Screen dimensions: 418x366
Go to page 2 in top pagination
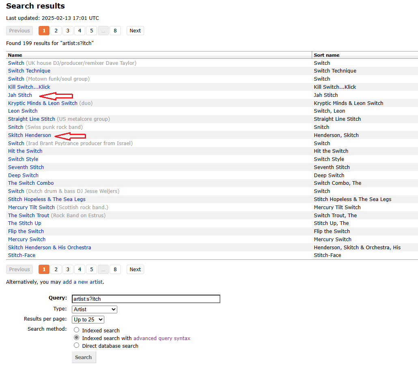tap(56, 31)
